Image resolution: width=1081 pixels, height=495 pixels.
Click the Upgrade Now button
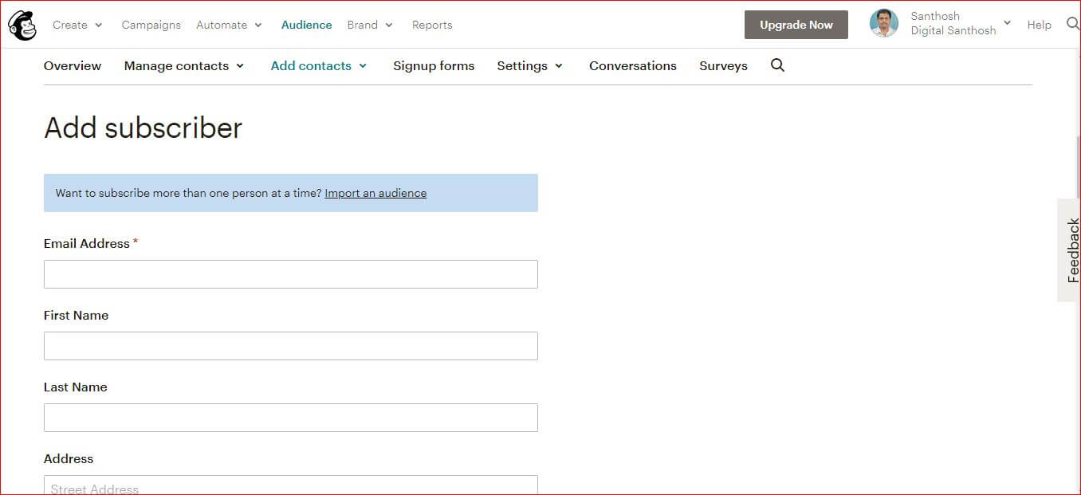(796, 25)
